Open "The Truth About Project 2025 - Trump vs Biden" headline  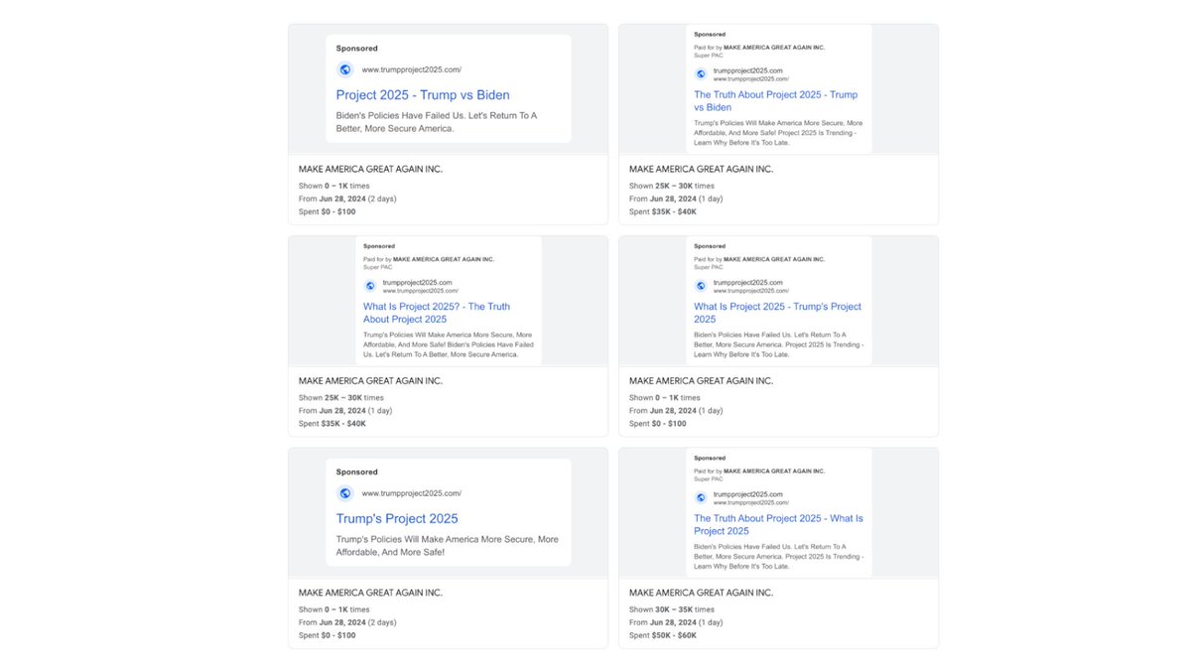pyautogui.click(x=776, y=101)
